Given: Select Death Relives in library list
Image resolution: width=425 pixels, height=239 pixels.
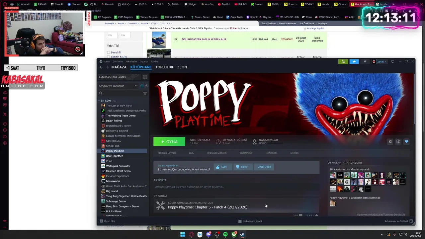Looking at the screenshot, I should point(114,121).
